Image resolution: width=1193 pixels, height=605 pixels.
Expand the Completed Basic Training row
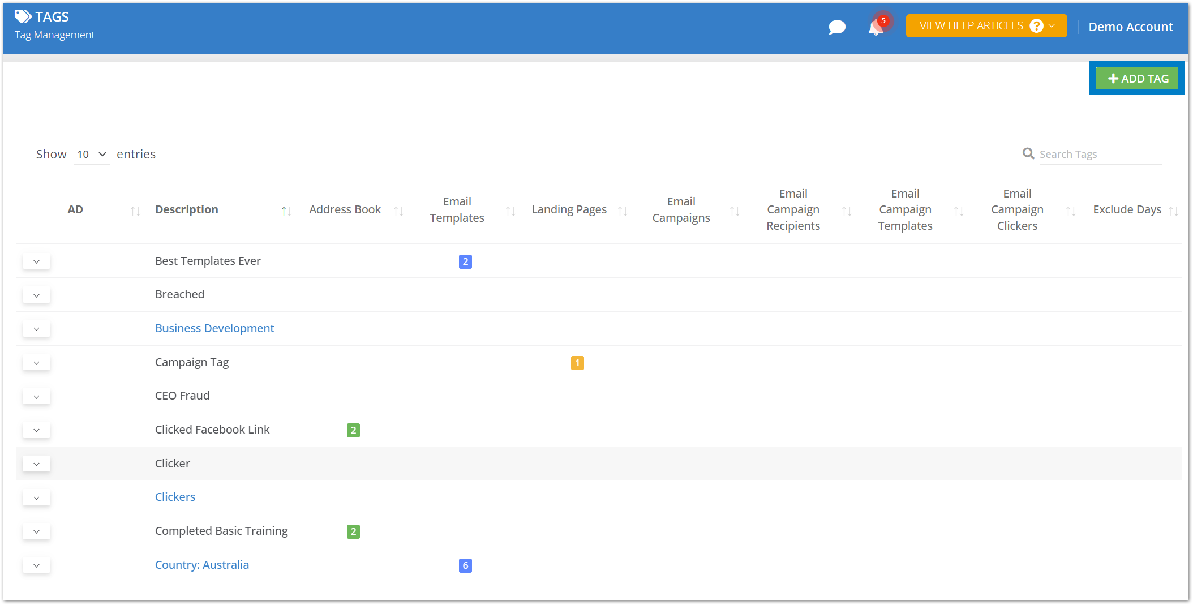(36, 531)
